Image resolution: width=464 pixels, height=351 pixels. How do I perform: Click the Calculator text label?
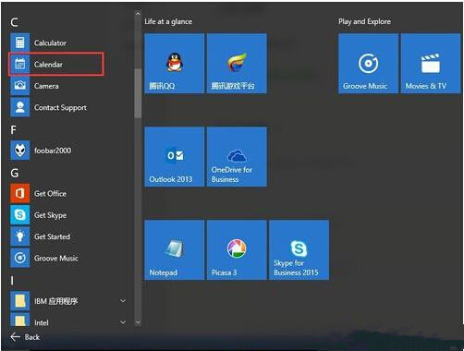(50, 42)
